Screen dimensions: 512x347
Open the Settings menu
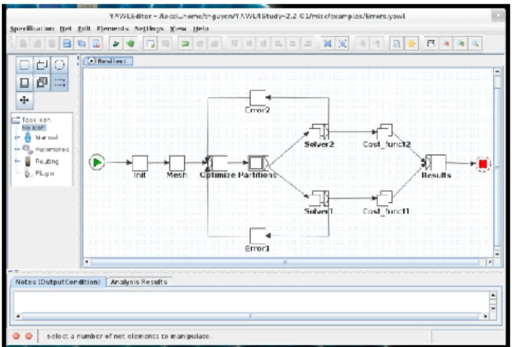[x=149, y=29]
